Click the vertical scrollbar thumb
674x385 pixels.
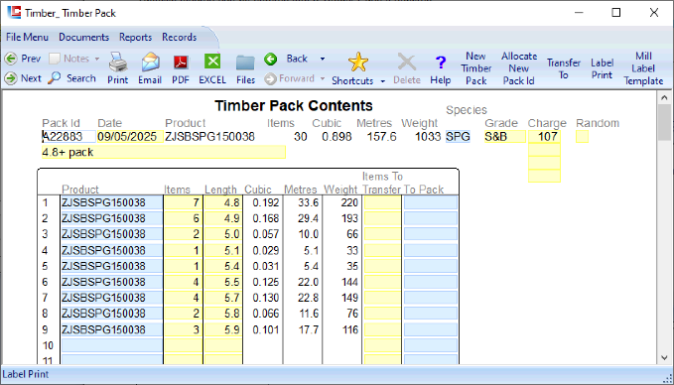664,122
